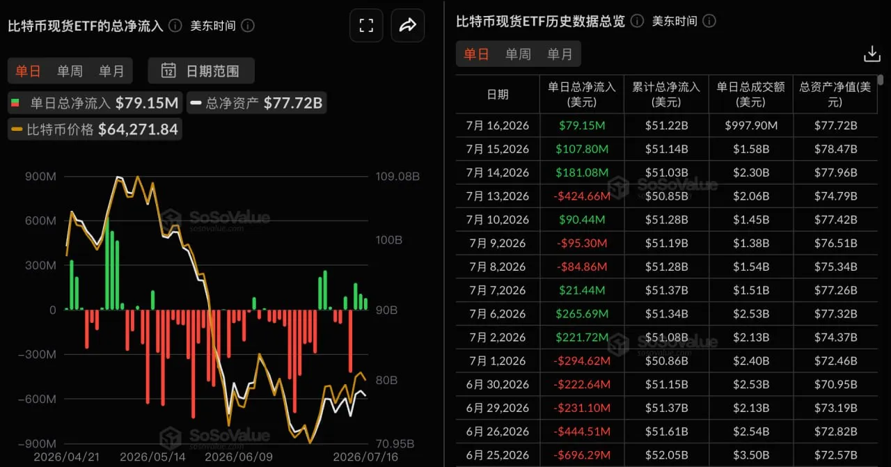Screen dimensions: 891x467
Task: Open the 日期范围 date range picker
Action: [x=201, y=70]
